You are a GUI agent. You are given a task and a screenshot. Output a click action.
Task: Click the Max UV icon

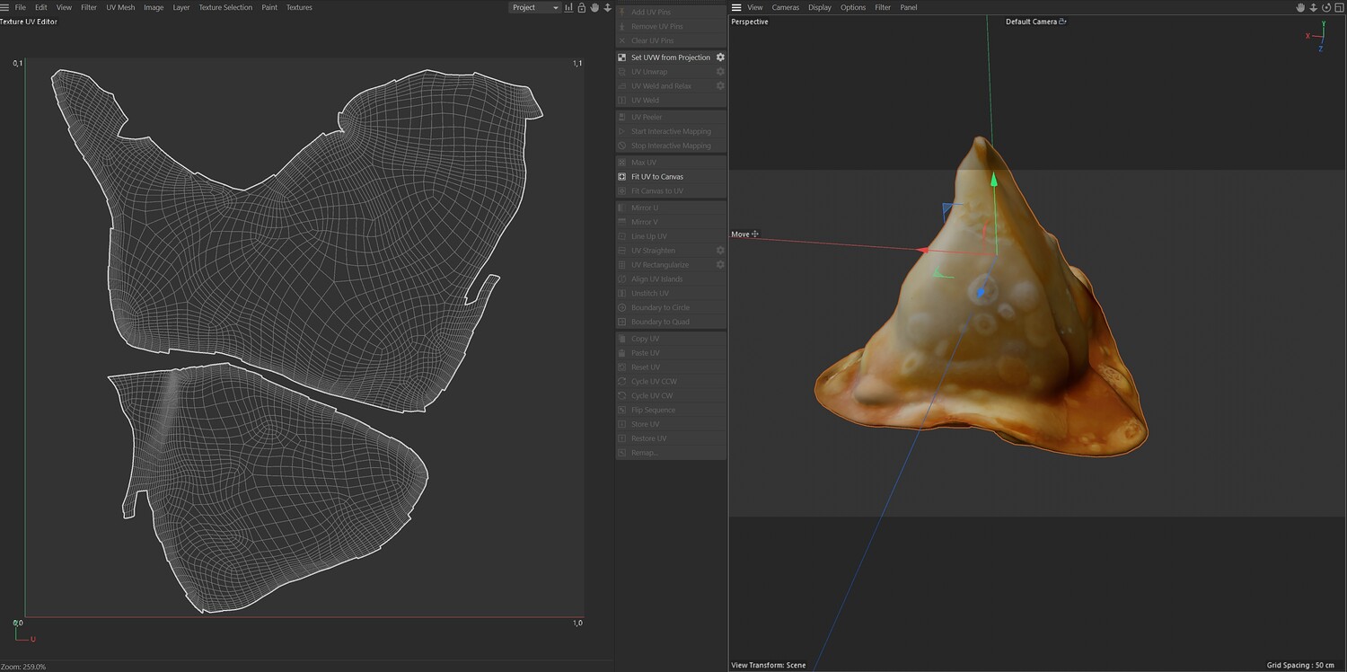622,163
